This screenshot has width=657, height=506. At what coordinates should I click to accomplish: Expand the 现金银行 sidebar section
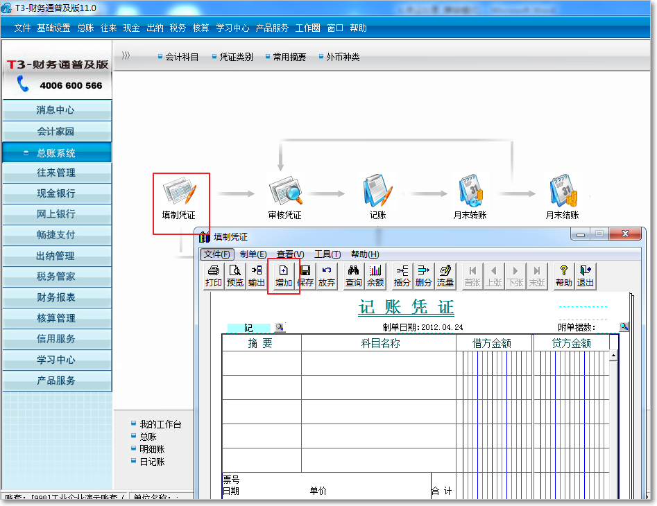click(56, 193)
